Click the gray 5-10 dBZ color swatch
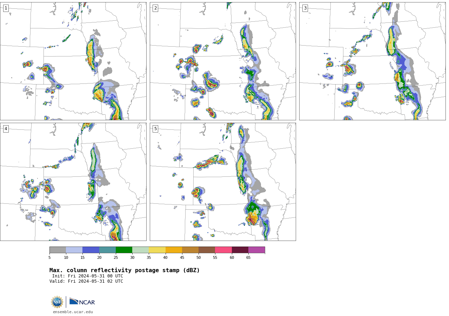Screen dimensions: 449x316 (58, 250)
